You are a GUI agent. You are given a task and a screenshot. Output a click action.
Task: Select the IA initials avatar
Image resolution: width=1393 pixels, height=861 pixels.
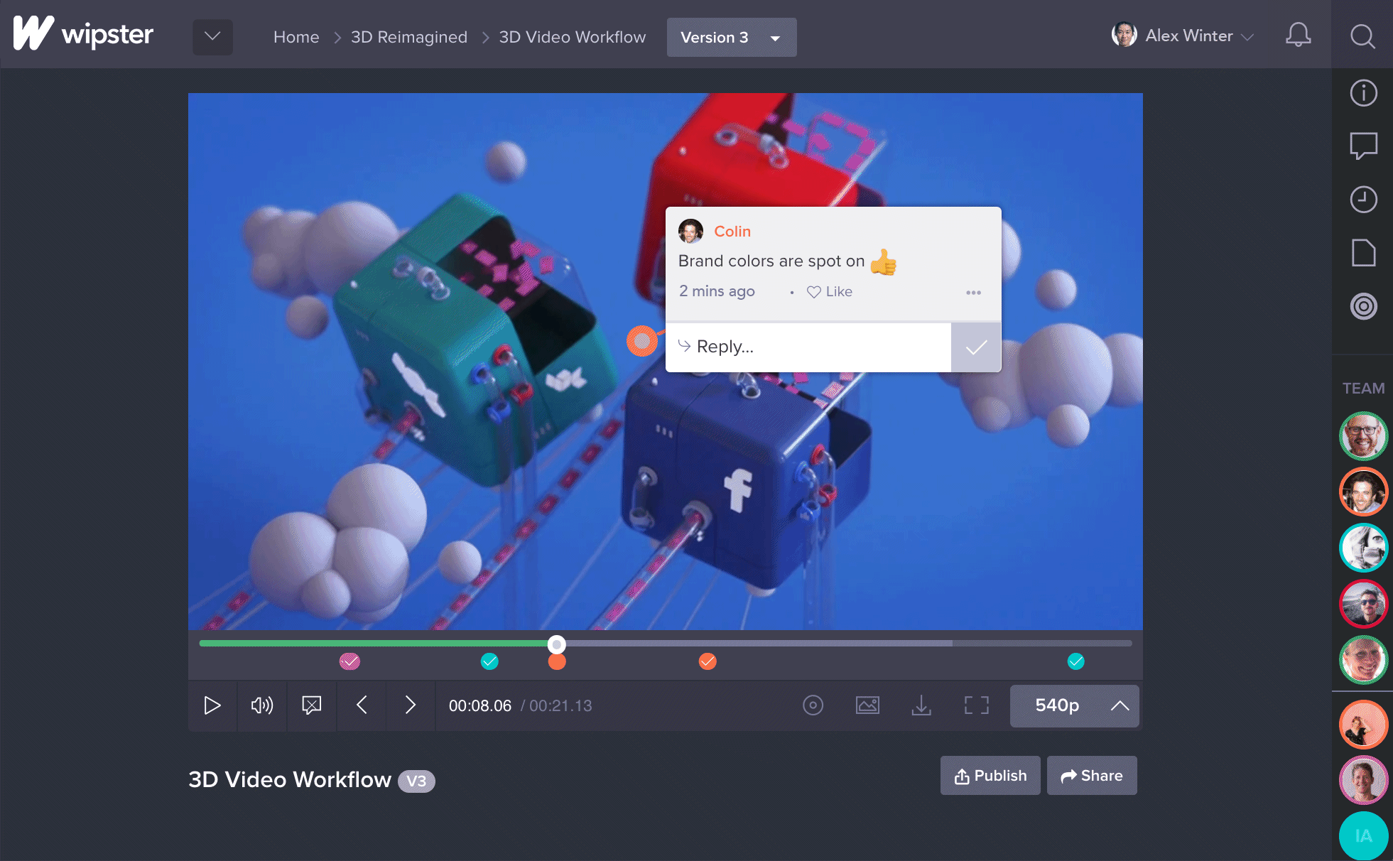(x=1363, y=836)
